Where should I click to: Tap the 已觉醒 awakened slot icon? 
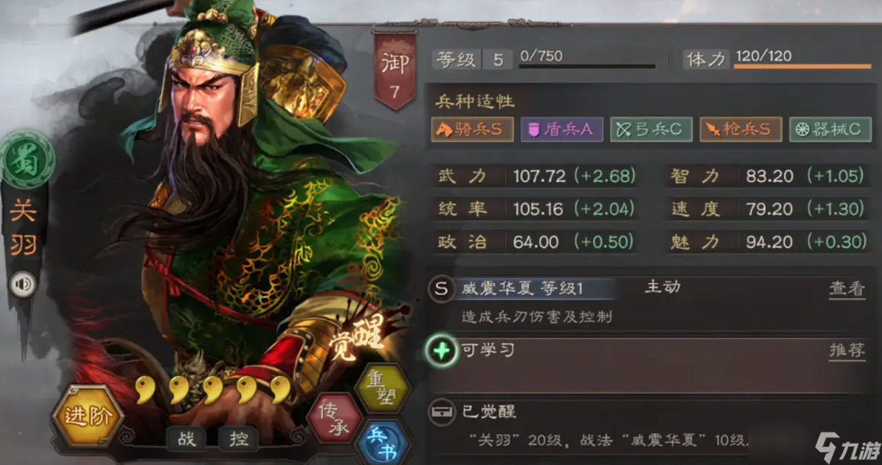click(441, 412)
